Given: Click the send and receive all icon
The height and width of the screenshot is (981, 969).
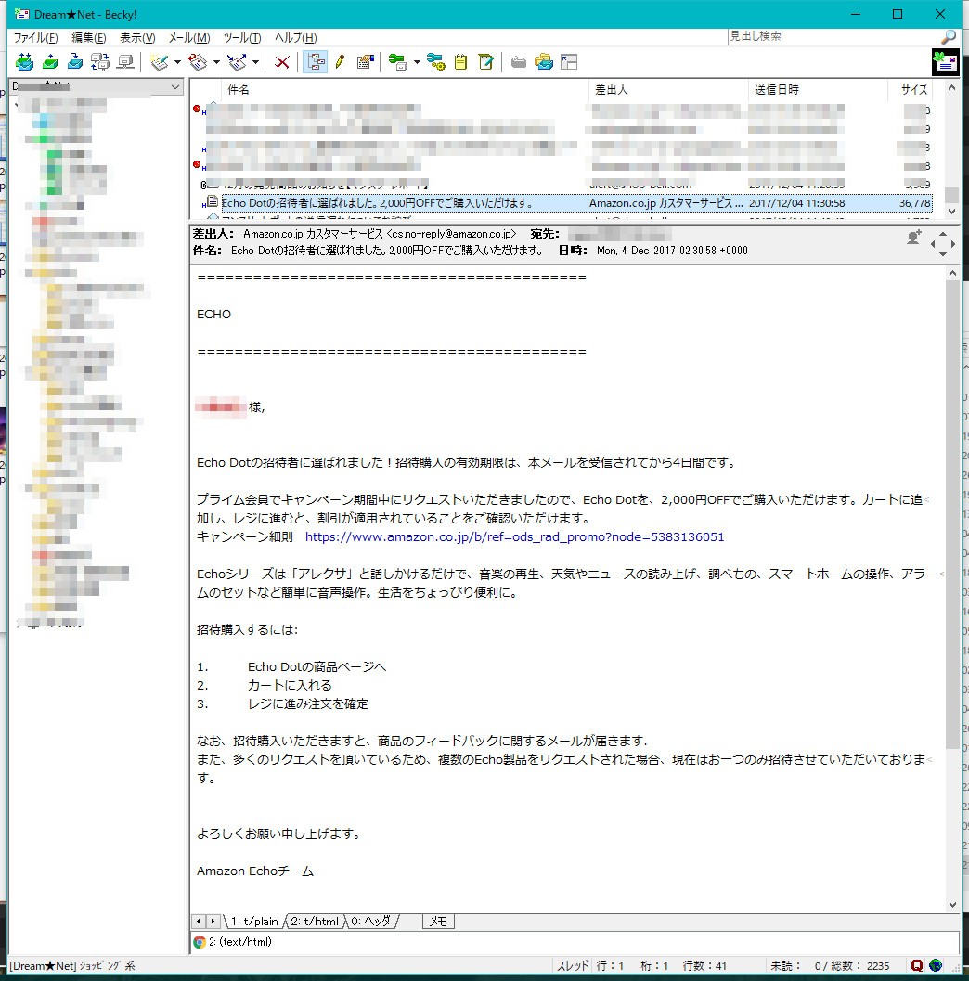Looking at the screenshot, I should [x=24, y=62].
